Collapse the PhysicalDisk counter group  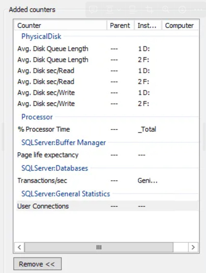pos(41,36)
